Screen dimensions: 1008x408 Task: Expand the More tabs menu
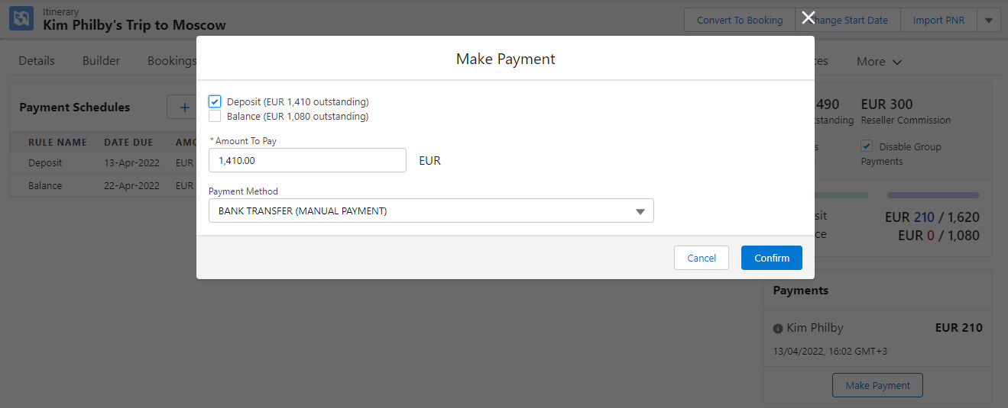tap(879, 62)
